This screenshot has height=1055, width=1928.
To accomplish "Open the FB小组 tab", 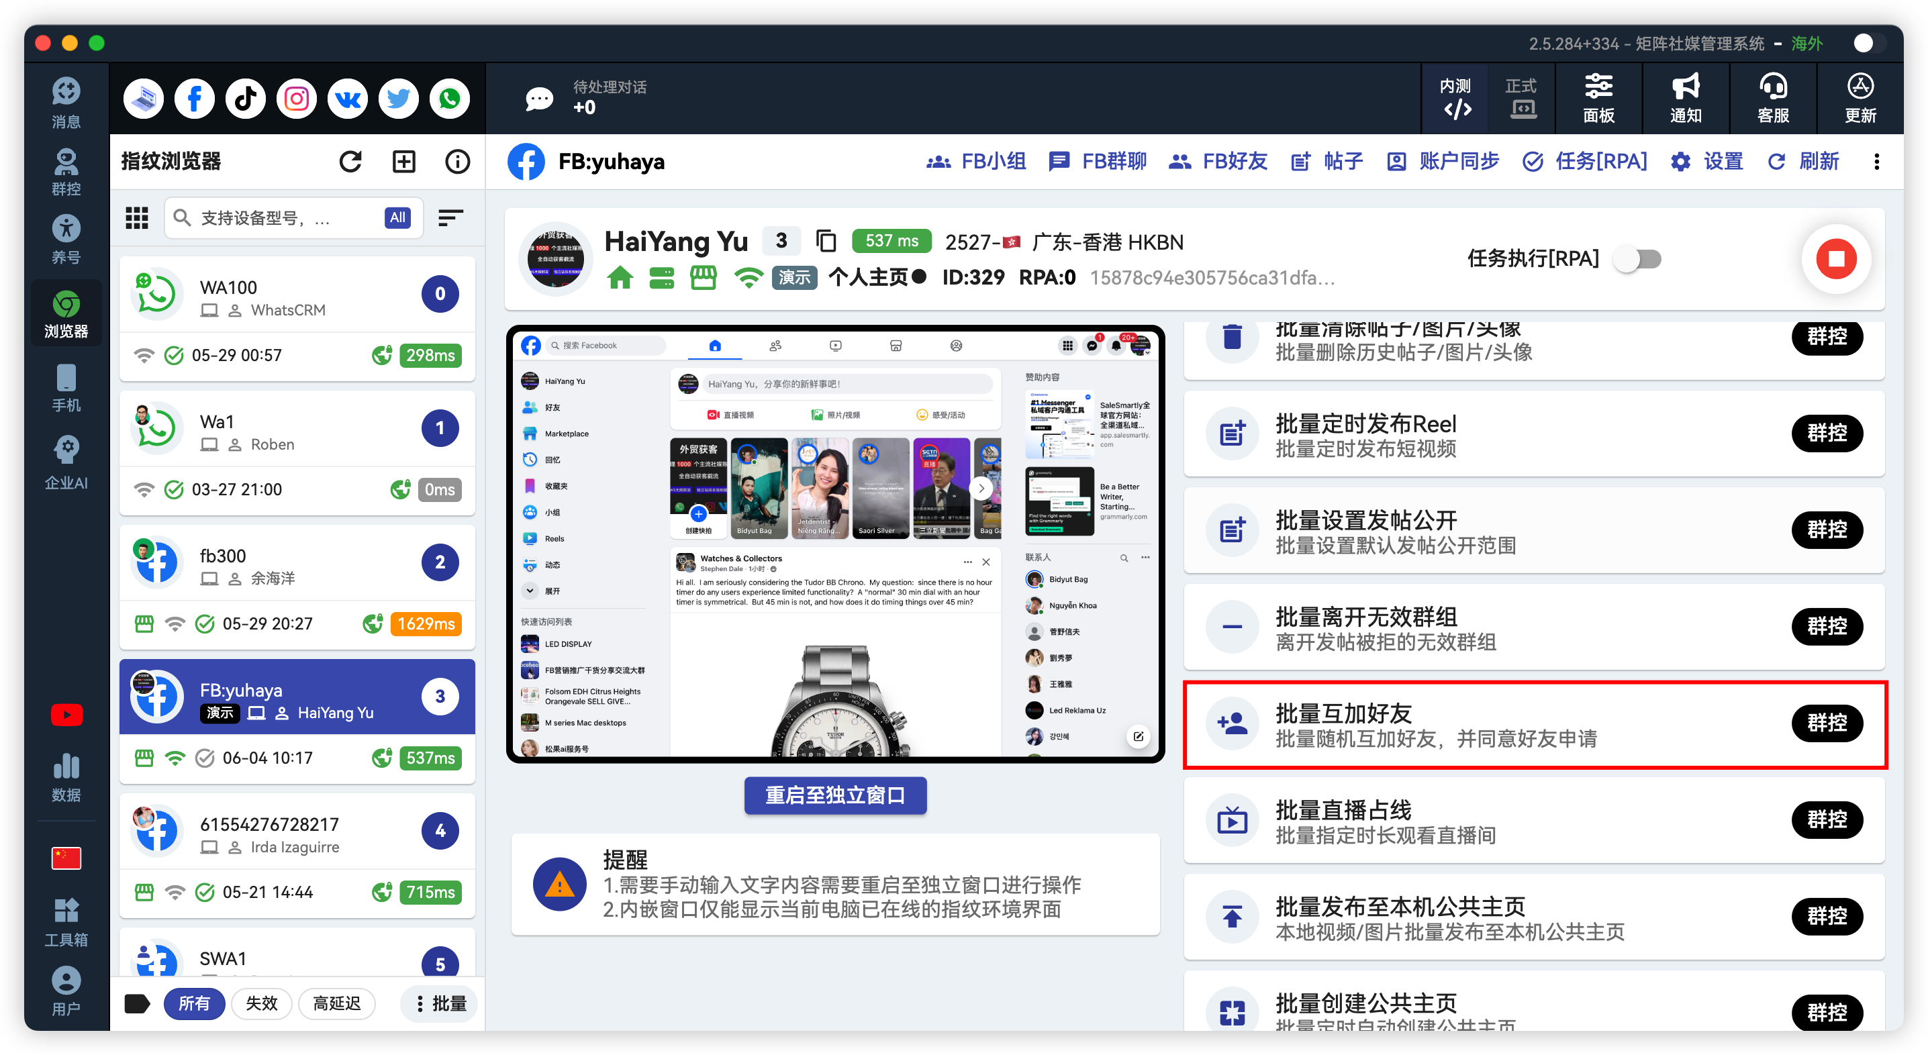I will pyautogui.click(x=976, y=162).
